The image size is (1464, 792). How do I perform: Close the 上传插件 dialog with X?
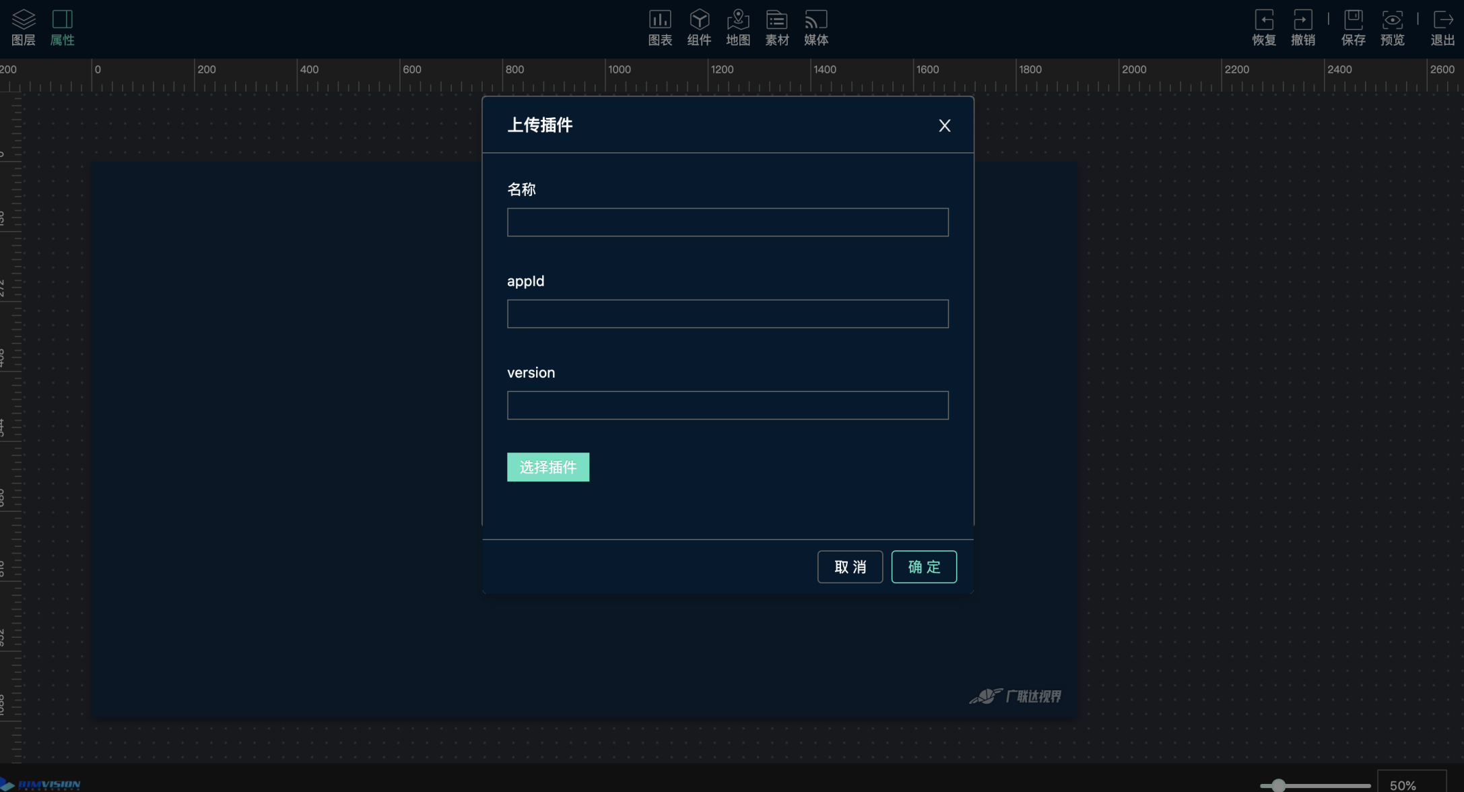[945, 126]
